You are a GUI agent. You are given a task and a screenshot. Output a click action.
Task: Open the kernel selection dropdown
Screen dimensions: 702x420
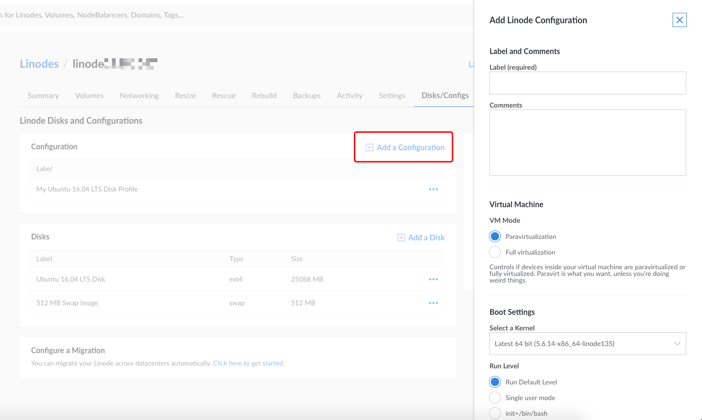[588, 343]
